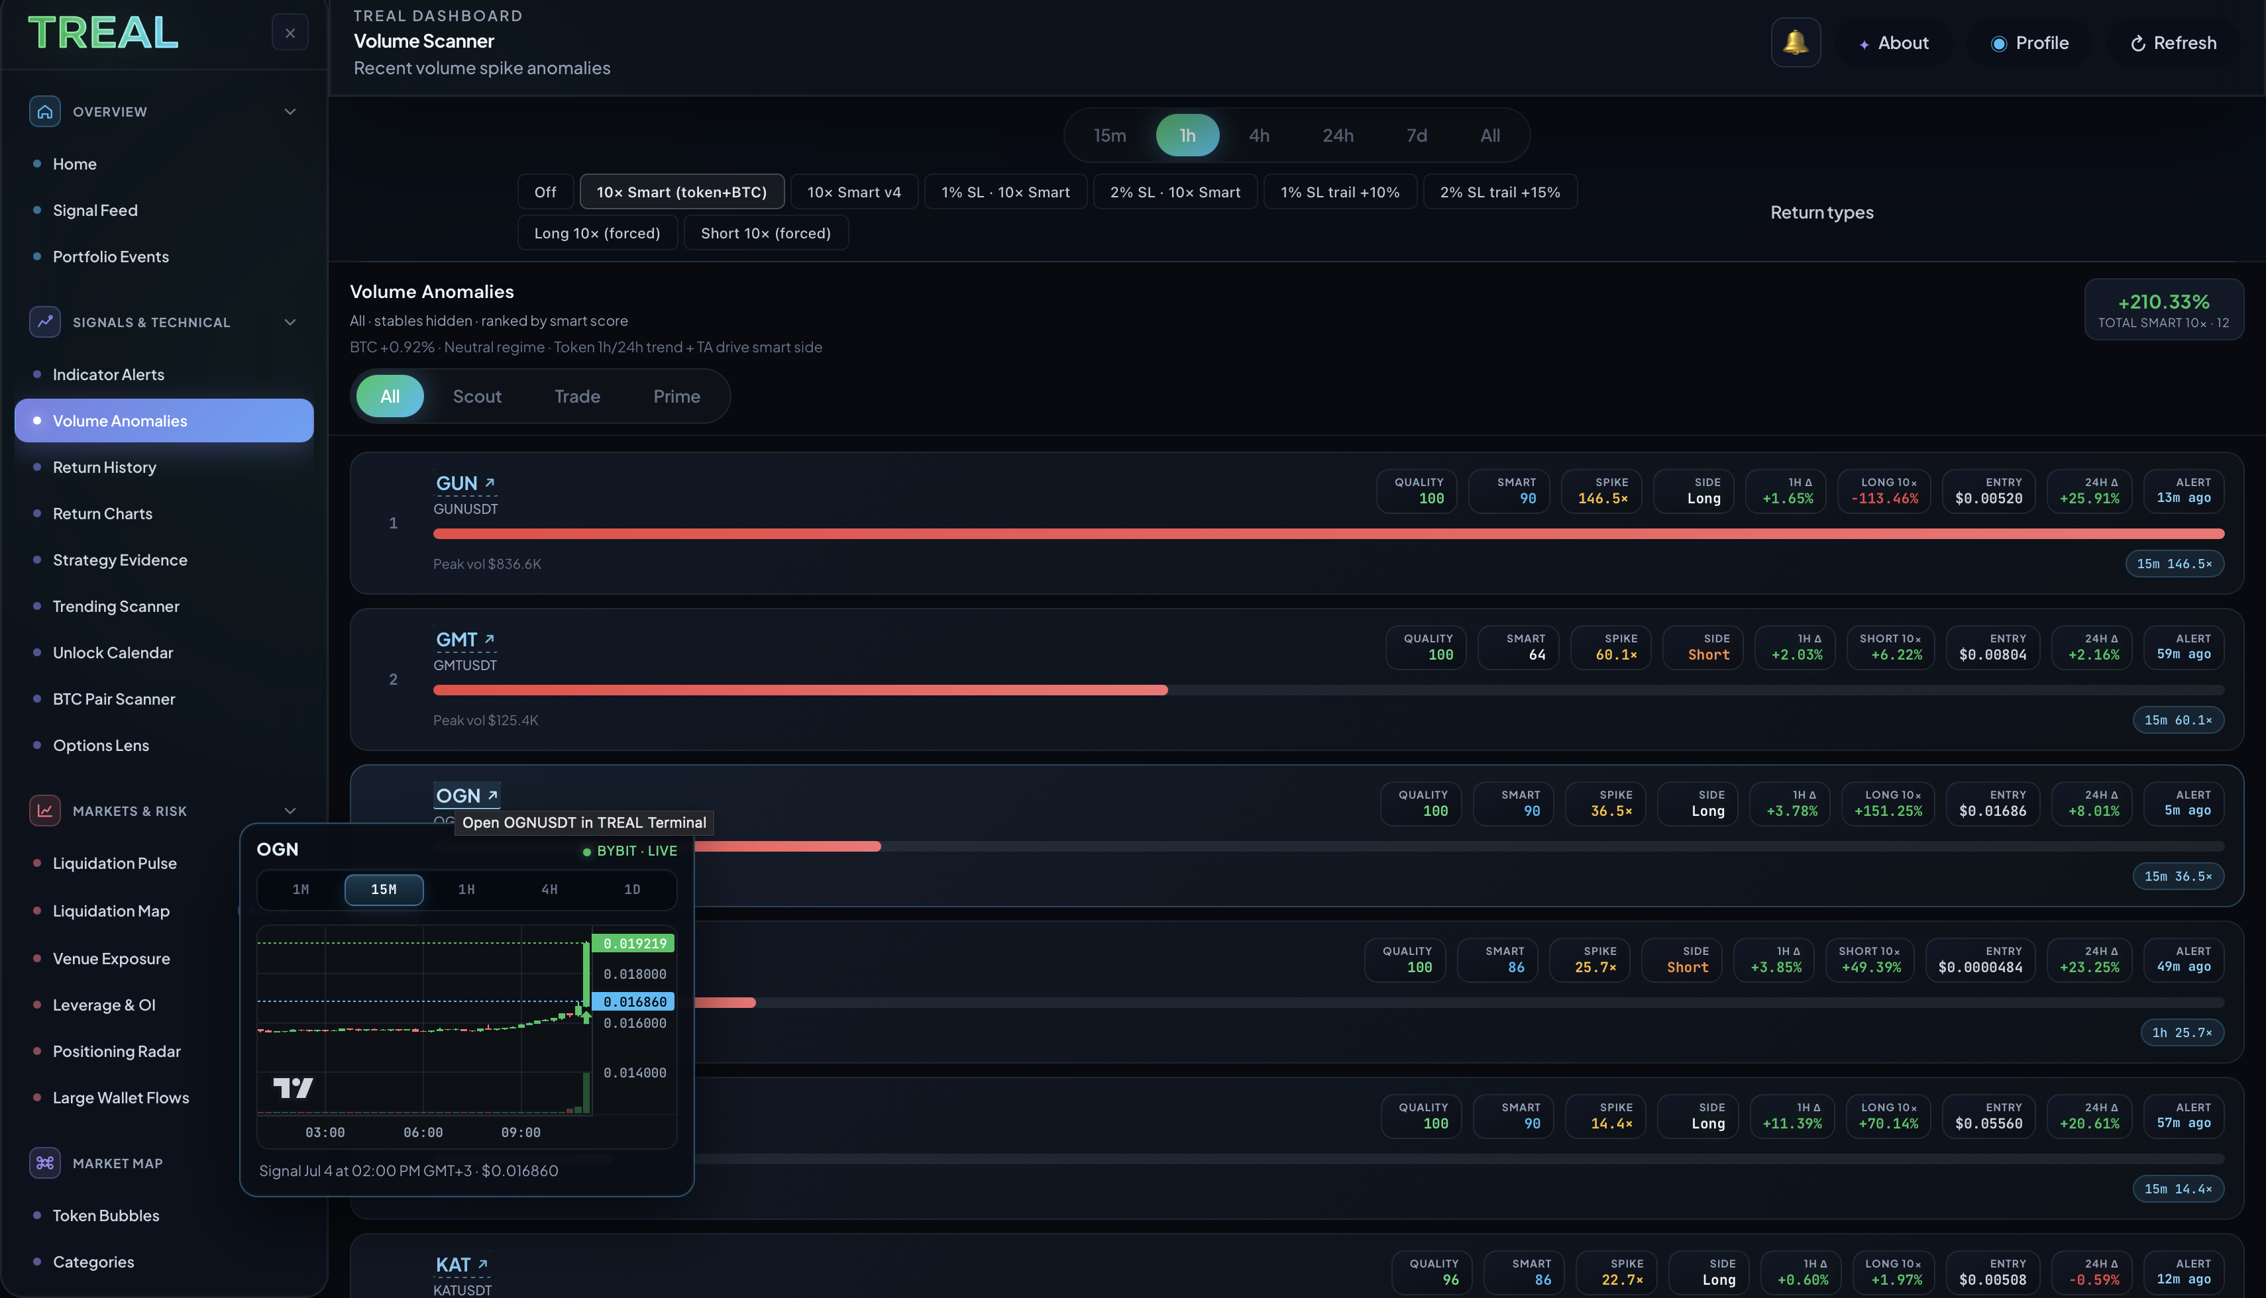Click the Signals & Technical chart icon
Screen dimensions: 2266x1298
tap(44, 322)
